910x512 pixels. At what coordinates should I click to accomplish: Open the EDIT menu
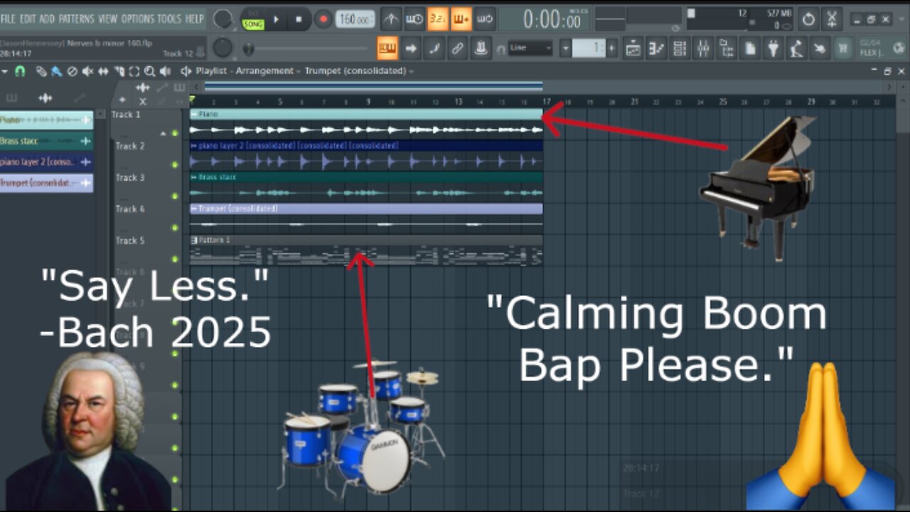tap(28, 18)
